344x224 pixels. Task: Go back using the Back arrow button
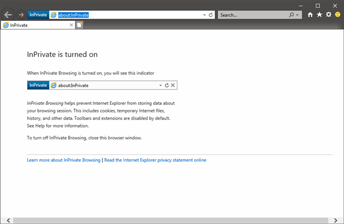[8, 15]
